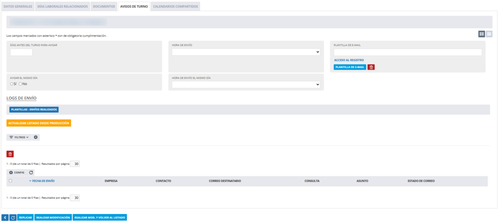Tick the select-all checkbox in the table header
Image resolution: width=499 pixels, height=222 pixels.
pyautogui.click(x=10, y=181)
